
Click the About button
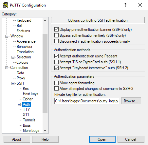point(17,139)
